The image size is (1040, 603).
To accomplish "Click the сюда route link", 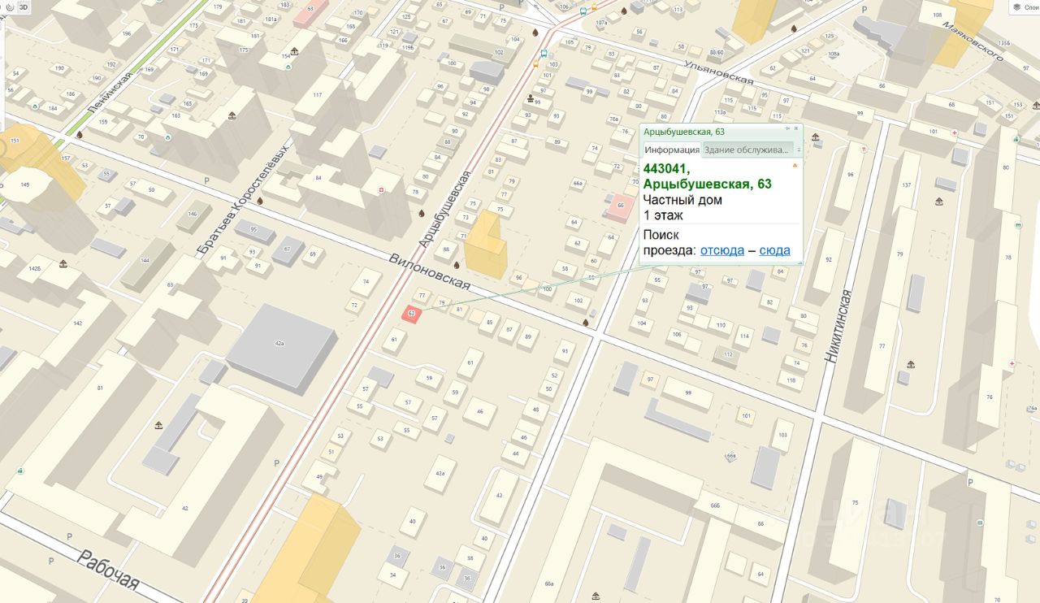I will [774, 250].
